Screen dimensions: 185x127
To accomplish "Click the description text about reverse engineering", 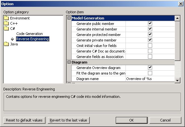I will click(x=63, y=97).
